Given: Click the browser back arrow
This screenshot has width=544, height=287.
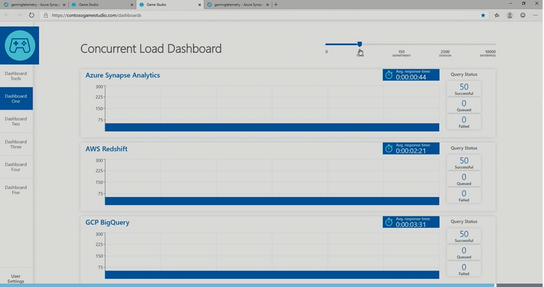Looking at the screenshot, I should [7, 14].
